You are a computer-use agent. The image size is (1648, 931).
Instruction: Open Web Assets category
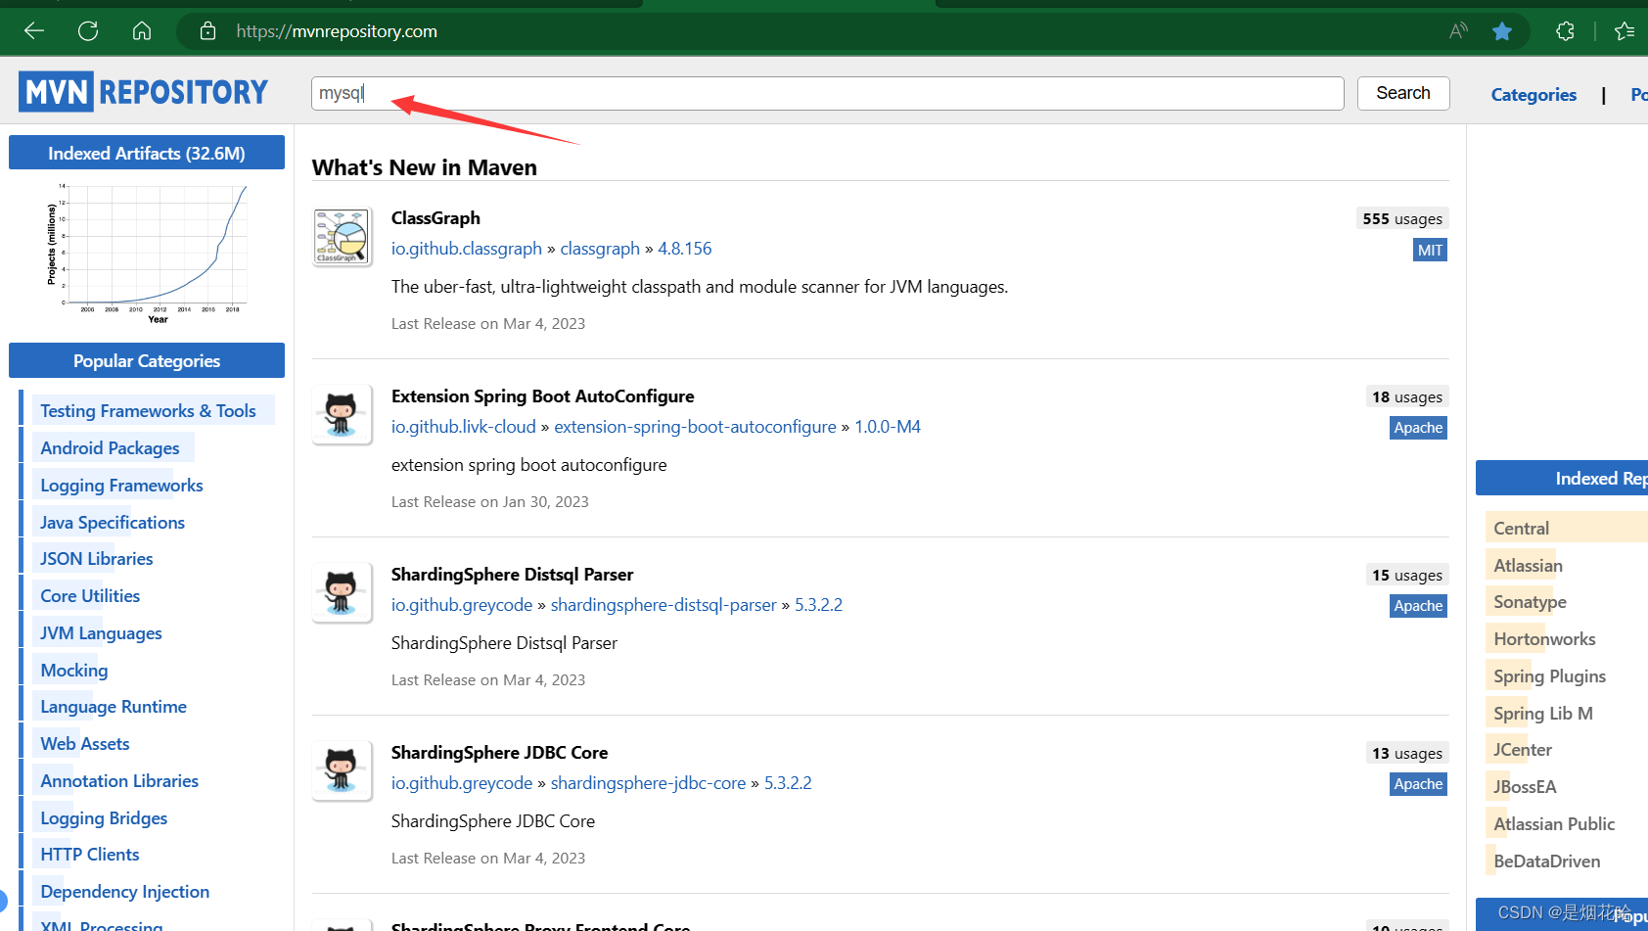[x=85, y=744]
